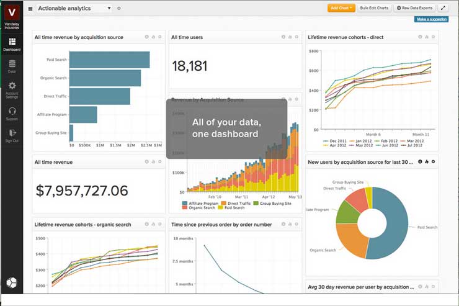Toggle Jul 2012 cohort in the legend
This screenshot has width=459, height=306.
point(412,145)
